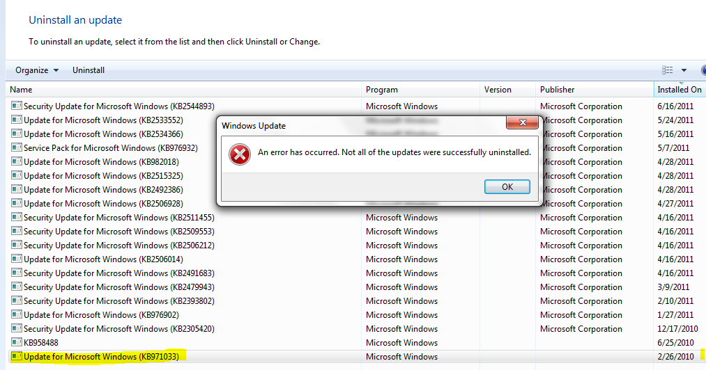Expand the view options dropdown arrow
The height and width of the screenshot is (370, 706).
coord(684,70)
